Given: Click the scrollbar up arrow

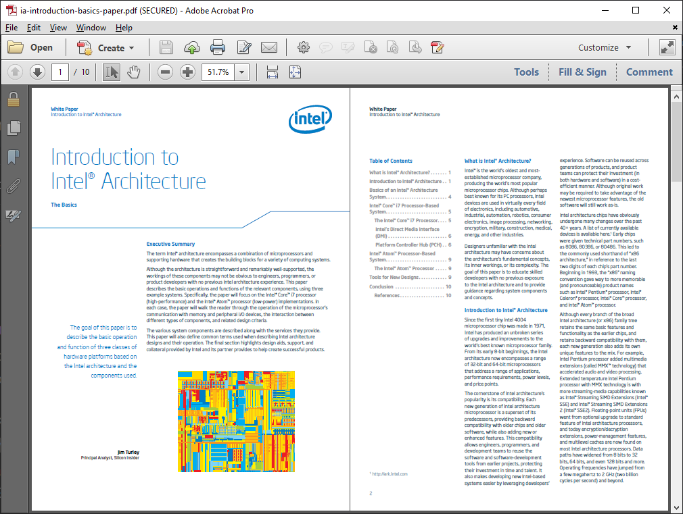Looking at the screenshot, I should [x=676, y=97].
